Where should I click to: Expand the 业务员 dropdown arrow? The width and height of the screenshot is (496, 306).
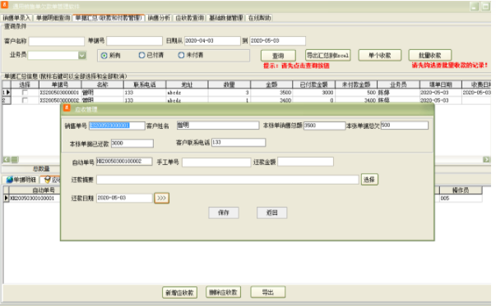pos(82,56)
